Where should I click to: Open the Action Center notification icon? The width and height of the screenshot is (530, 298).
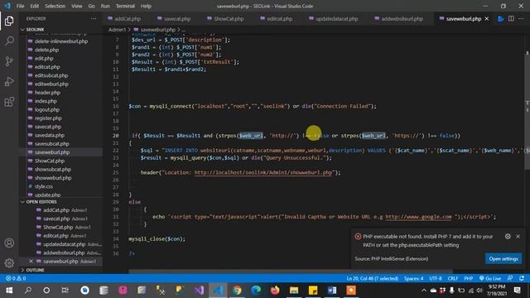point(517,291)
